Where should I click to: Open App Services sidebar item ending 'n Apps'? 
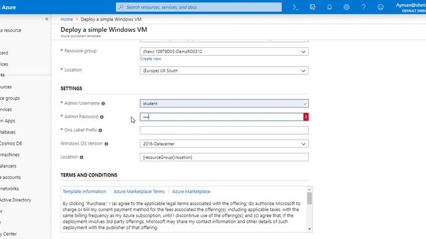(x=7, y=121)
